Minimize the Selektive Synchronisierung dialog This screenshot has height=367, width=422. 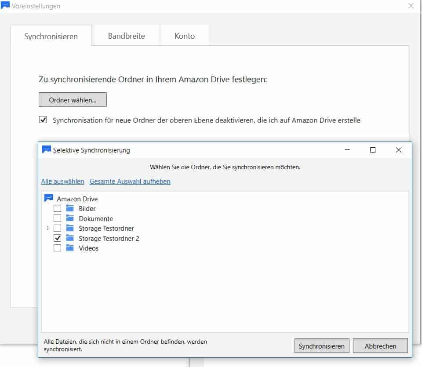pos(347,149)
